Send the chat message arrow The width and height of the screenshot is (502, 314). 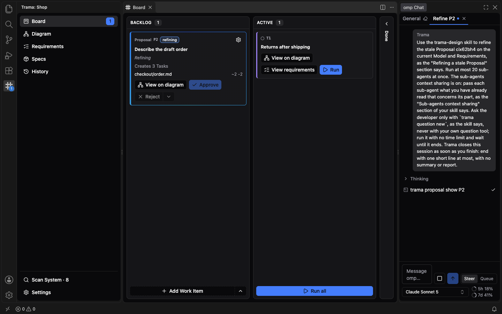click(x=453, y=278)
